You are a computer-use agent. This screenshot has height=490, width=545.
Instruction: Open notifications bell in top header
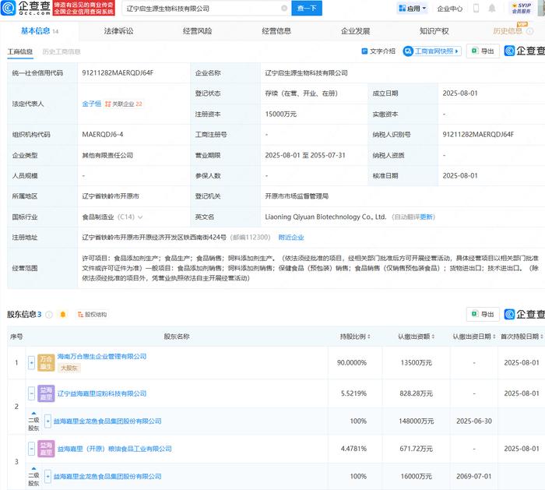coord(492,8)
